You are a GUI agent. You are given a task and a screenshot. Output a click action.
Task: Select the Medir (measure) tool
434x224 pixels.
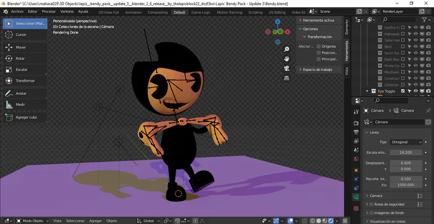(x=25, y=104)
